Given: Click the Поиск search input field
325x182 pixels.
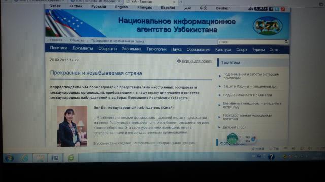Looking at the screenshot, I should pyautogui.click(x=251, y=42).
